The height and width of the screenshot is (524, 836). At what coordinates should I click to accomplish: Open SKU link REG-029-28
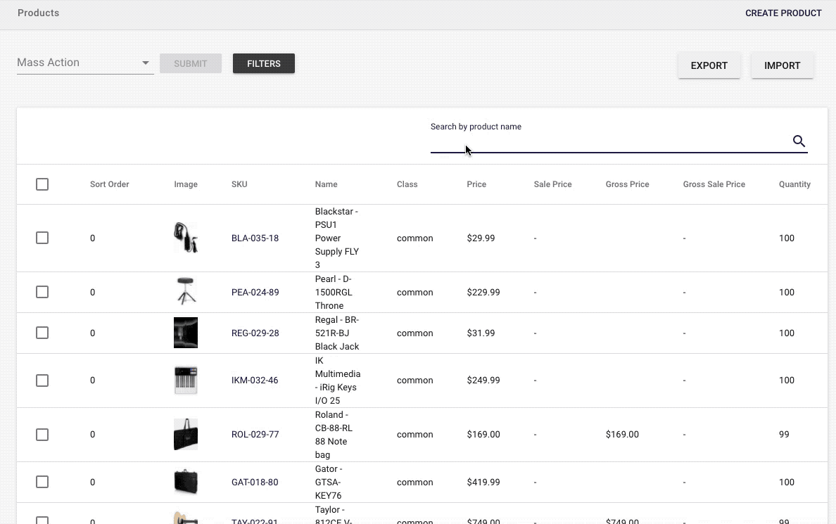click(255, 333)
